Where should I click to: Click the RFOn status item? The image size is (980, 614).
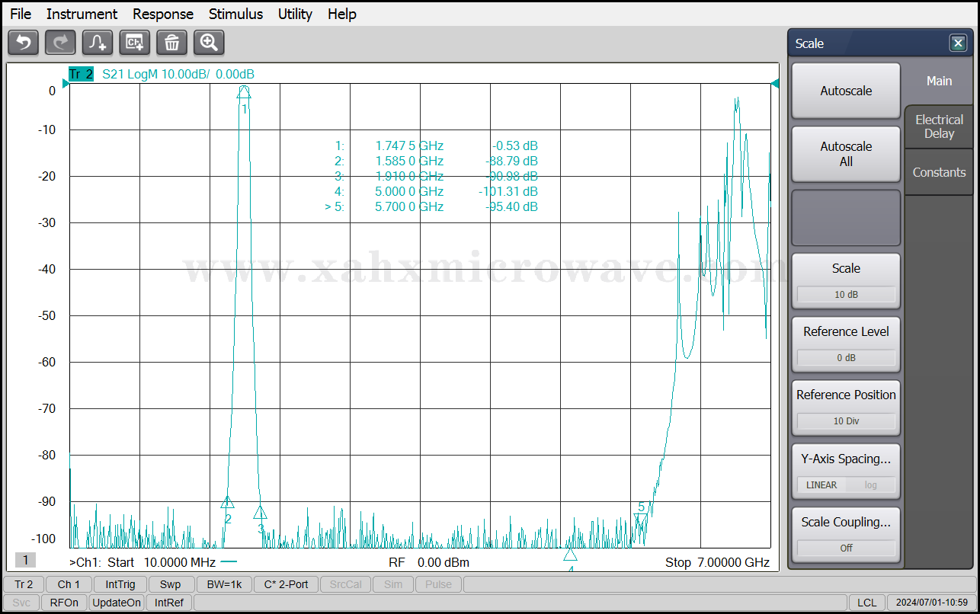(64, 603)
